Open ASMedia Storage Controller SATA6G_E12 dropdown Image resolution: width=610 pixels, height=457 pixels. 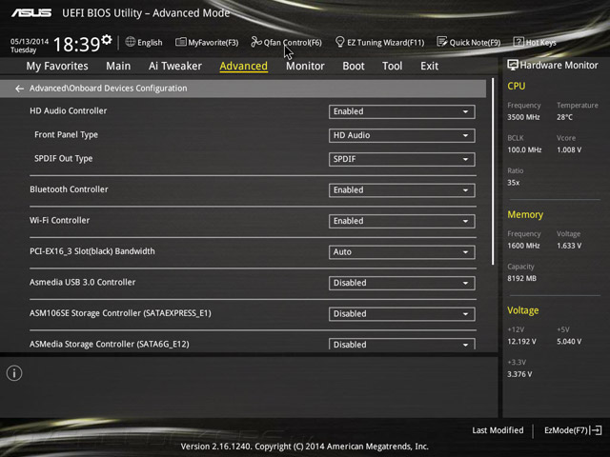pyautogui.click(x=401, y=344)
